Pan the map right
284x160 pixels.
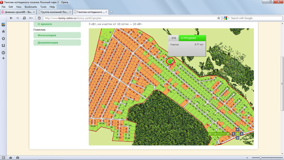[x=242, y=134]
